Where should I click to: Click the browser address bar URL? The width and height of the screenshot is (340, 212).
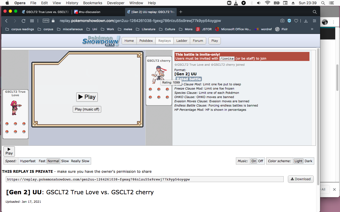pos(140,21)
